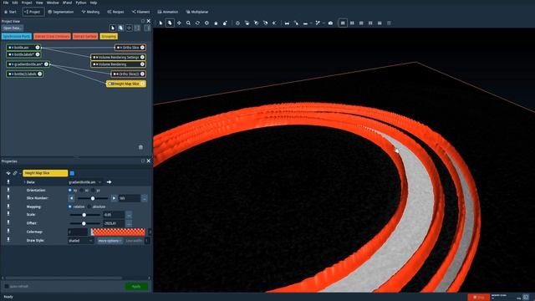Select the relative mapping radio button

[x=70, y=207]
